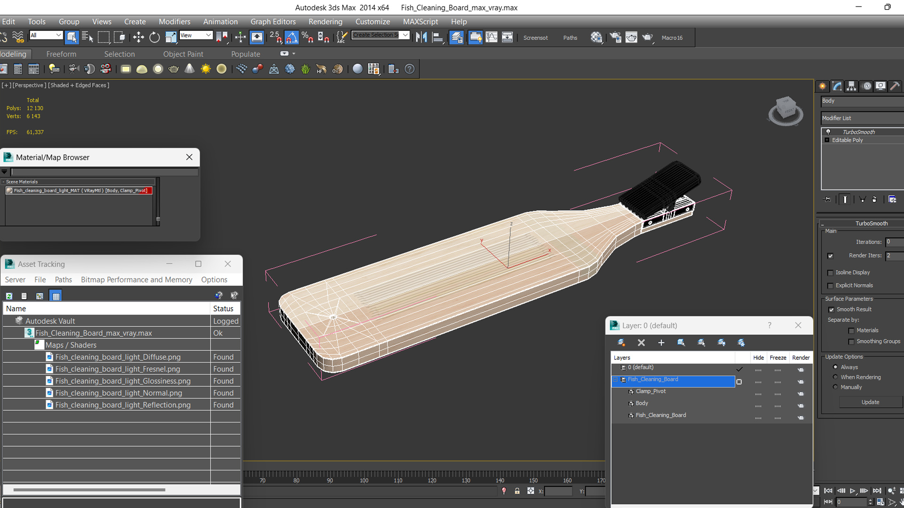Open the Display command panel tab
Screen dimensions: 904x508
(x=880, y=86)
